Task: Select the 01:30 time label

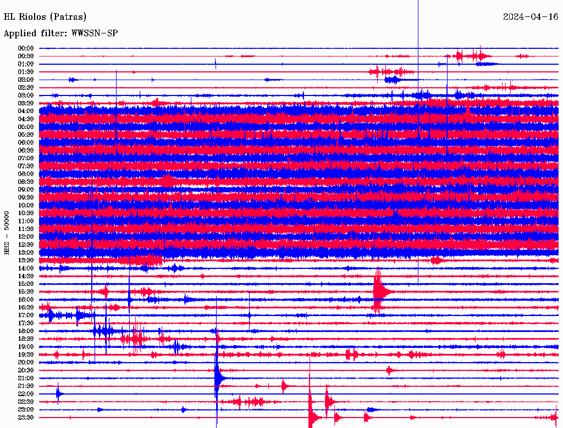Action: click(26, 72)
